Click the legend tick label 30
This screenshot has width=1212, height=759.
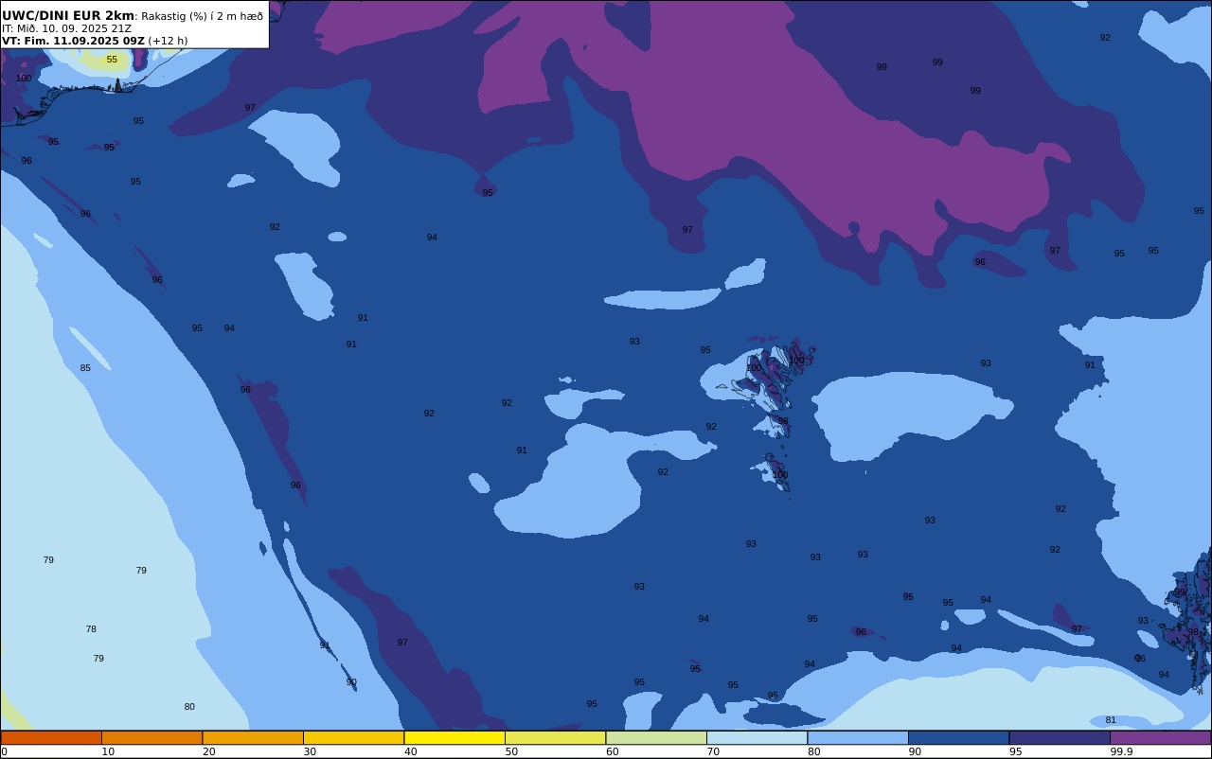[x=310, y=751]
